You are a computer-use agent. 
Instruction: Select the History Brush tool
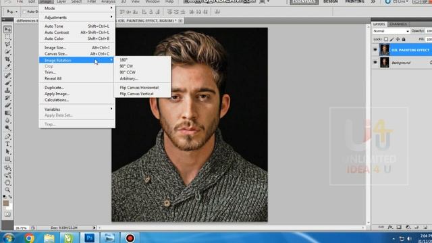pos(7,98)
